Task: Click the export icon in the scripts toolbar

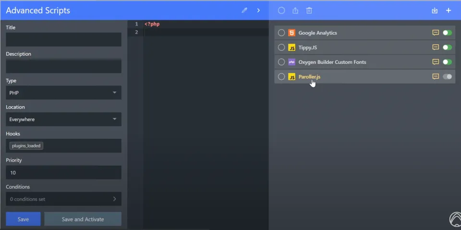Action: point(295,10)
